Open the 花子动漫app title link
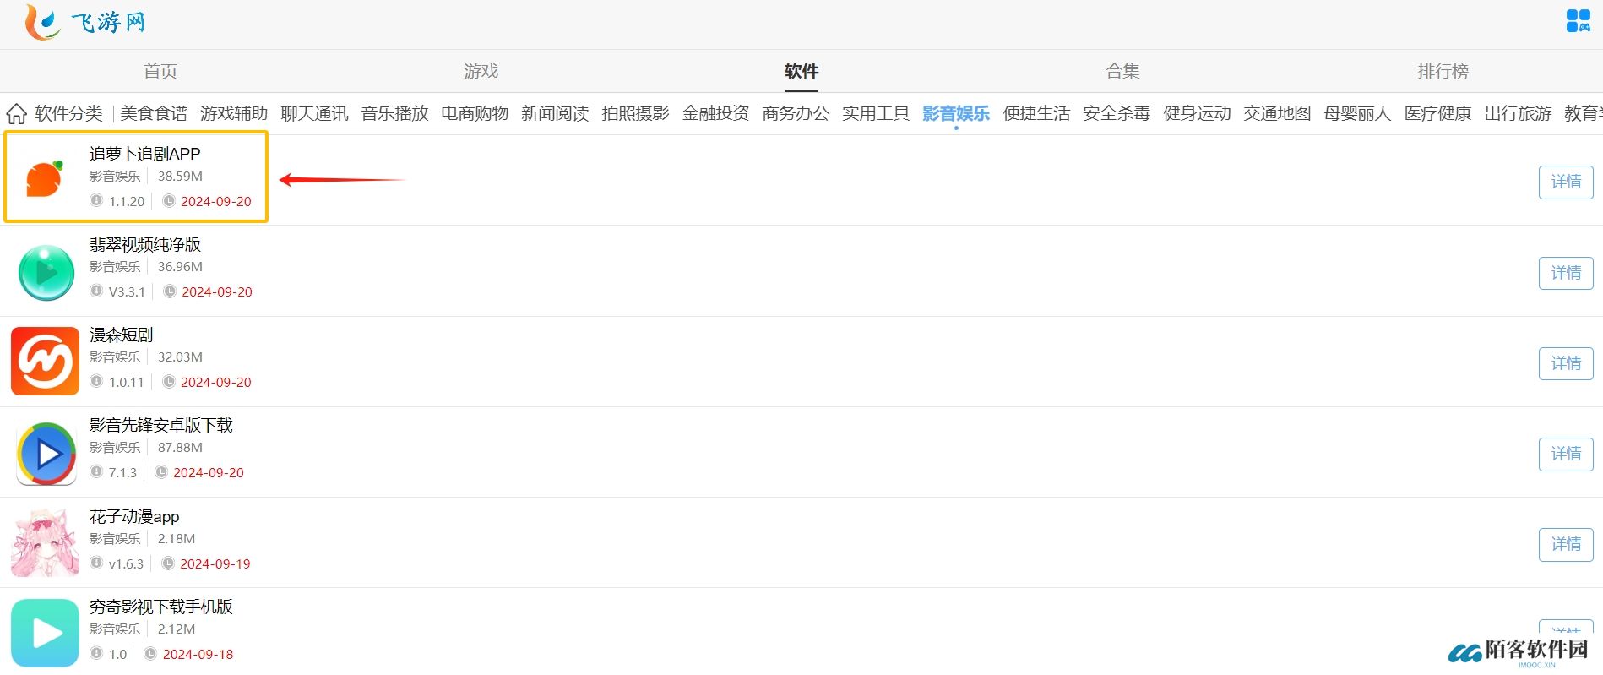The height and width of the screenshot is (675, 1603). click(134, 516)
